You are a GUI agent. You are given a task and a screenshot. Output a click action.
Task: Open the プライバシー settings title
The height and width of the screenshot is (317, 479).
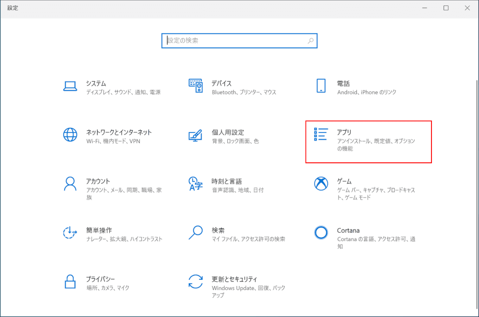[x=101, y=279]
